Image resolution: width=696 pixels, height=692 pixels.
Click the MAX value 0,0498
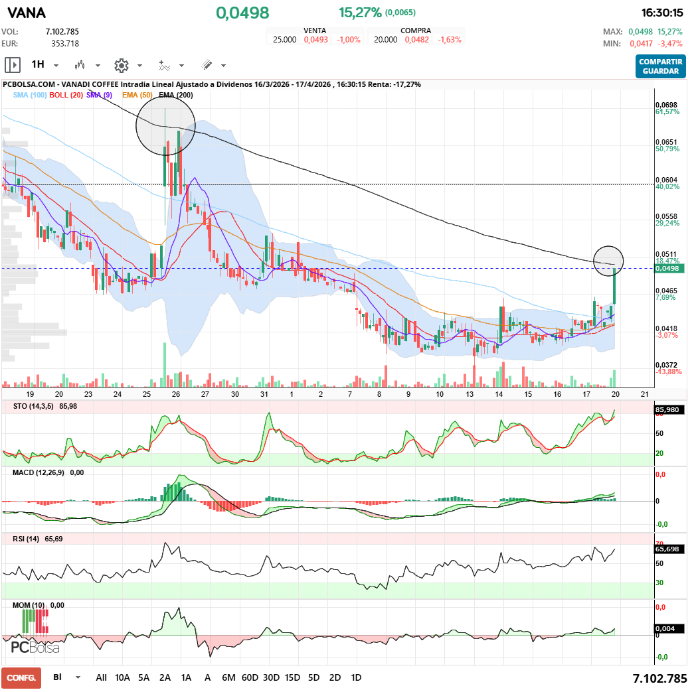(x=640, y=31)
